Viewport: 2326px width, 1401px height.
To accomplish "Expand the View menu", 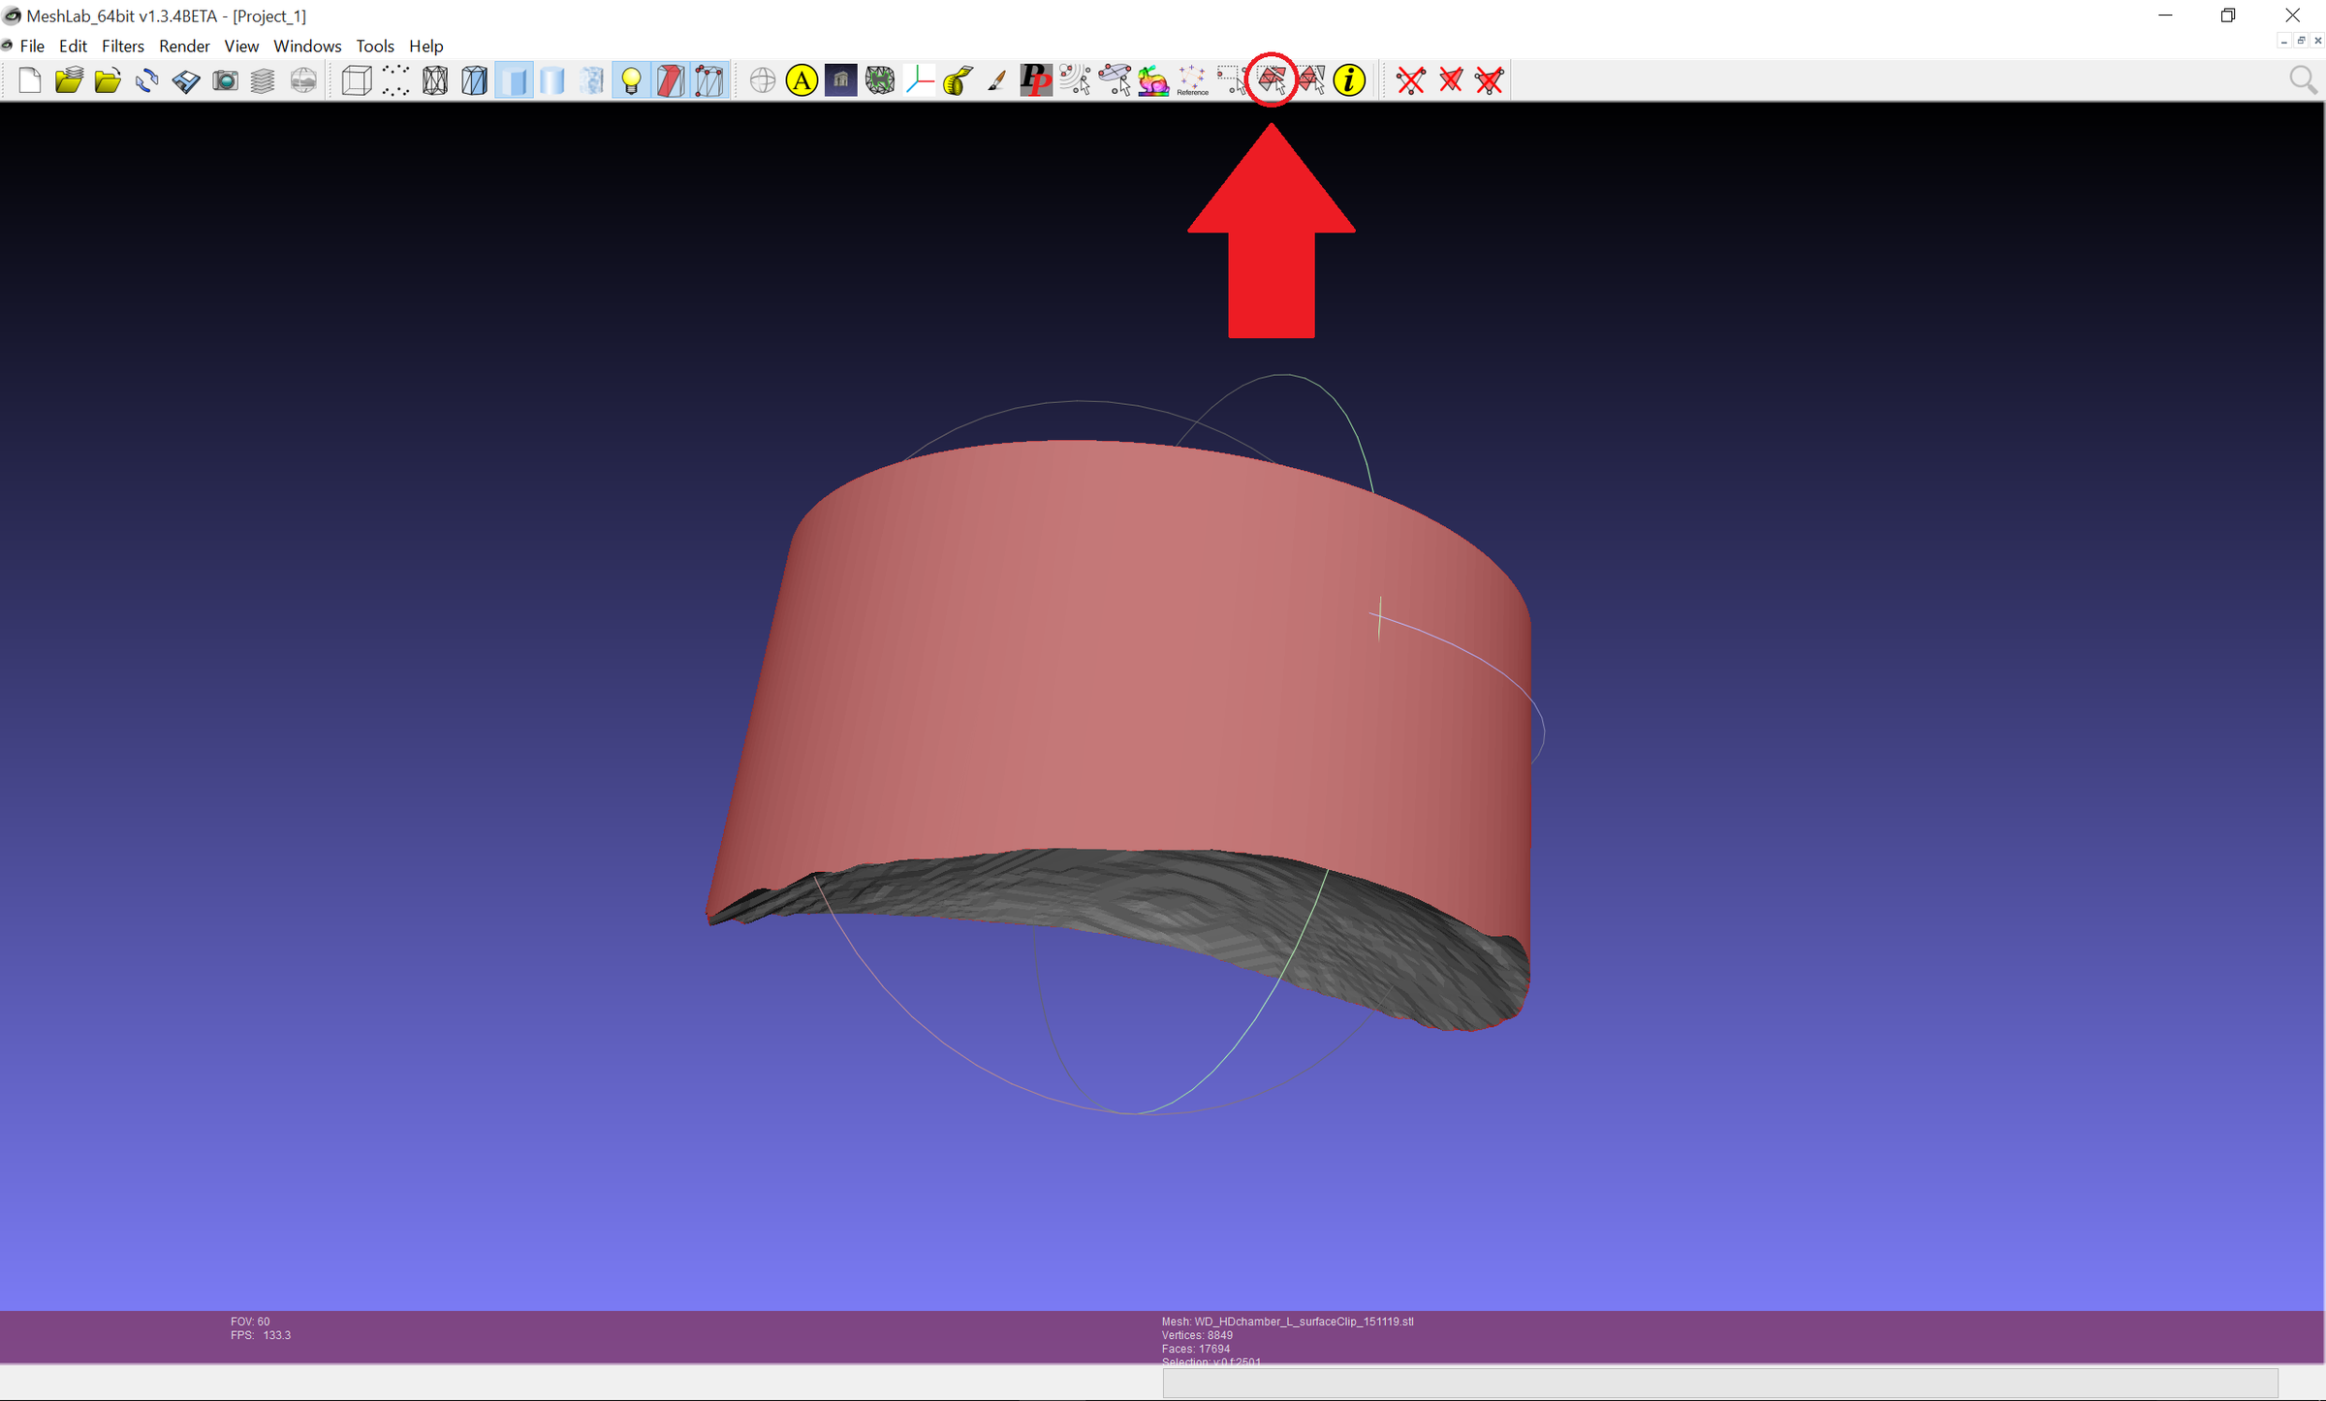I will 241,46.
